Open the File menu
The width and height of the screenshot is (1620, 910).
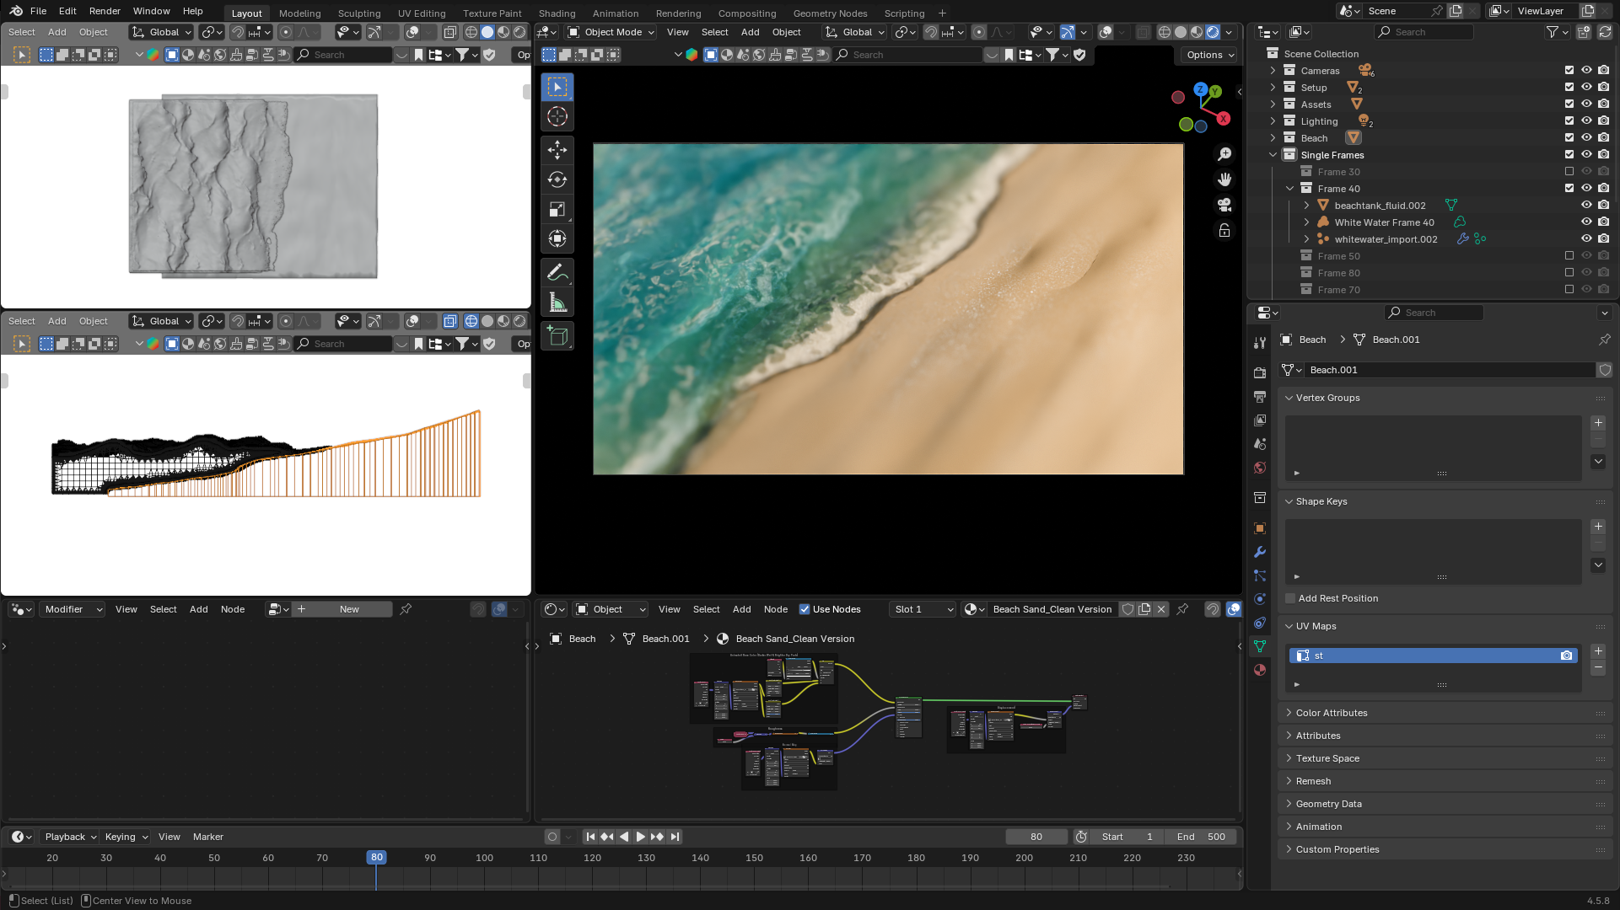point(38,11)
